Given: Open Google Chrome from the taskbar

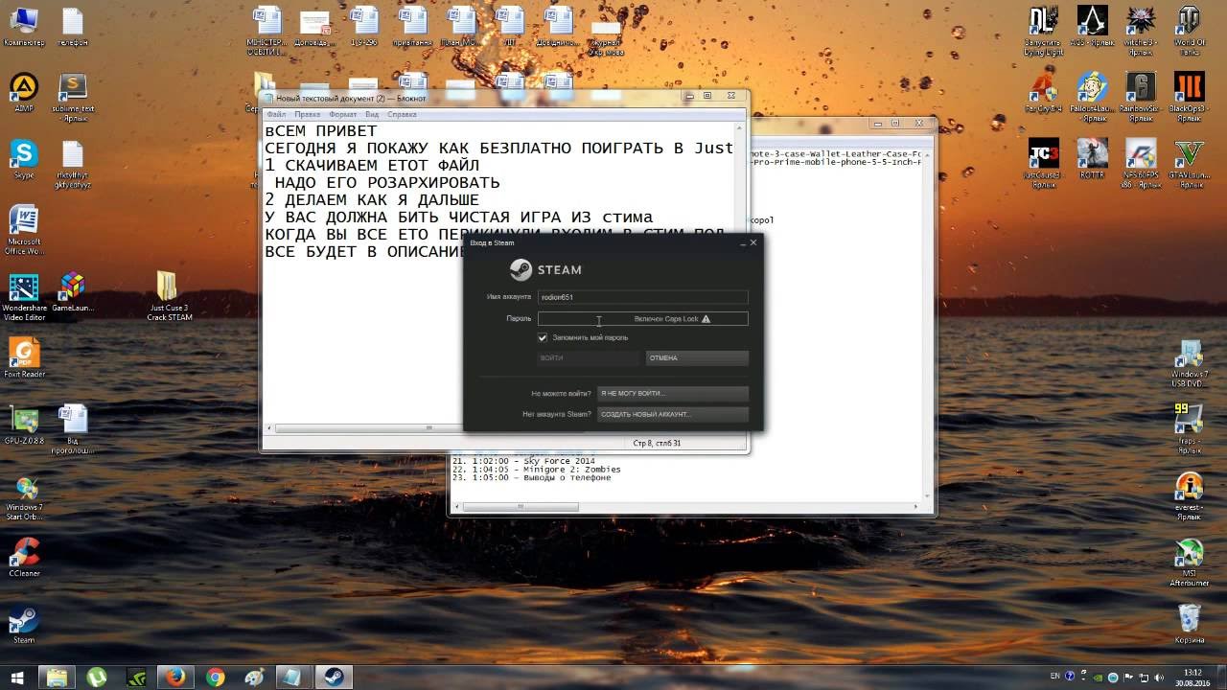Looking at the screenshot, I should 215,677.
